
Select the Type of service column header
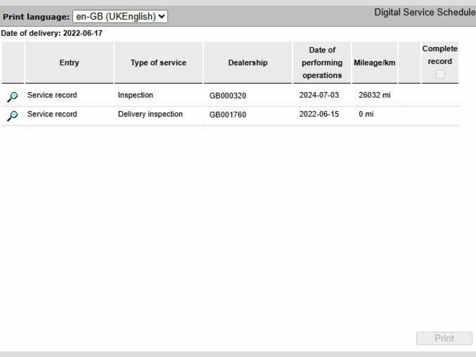click(x=158, y=63)
